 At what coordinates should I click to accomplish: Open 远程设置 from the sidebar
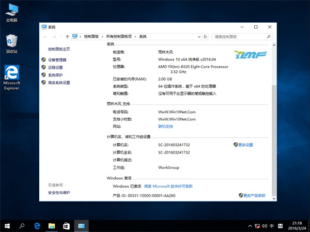[x=55, y=67]
